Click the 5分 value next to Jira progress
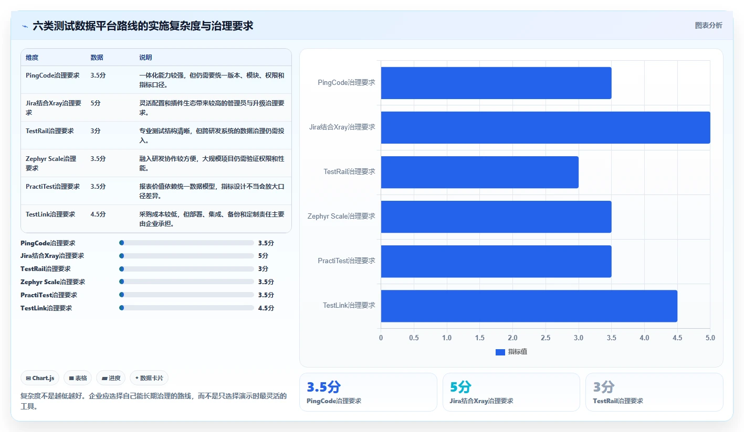 coord(263,256)
